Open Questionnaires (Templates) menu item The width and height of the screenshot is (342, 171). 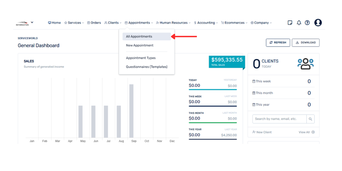(146, 67)
